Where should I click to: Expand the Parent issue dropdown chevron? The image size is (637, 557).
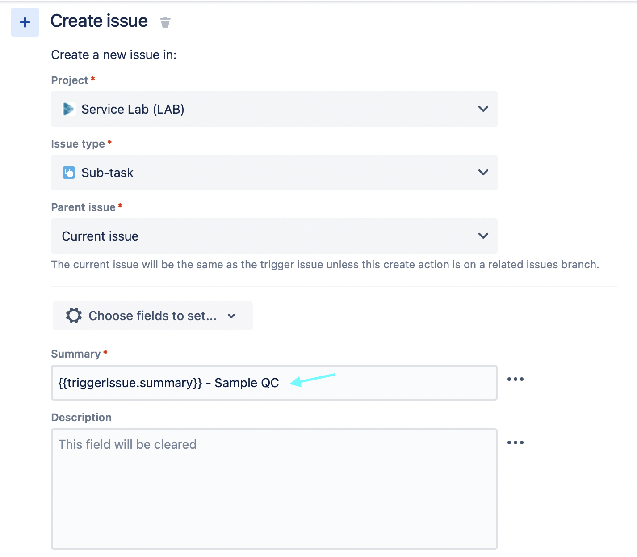483,236
